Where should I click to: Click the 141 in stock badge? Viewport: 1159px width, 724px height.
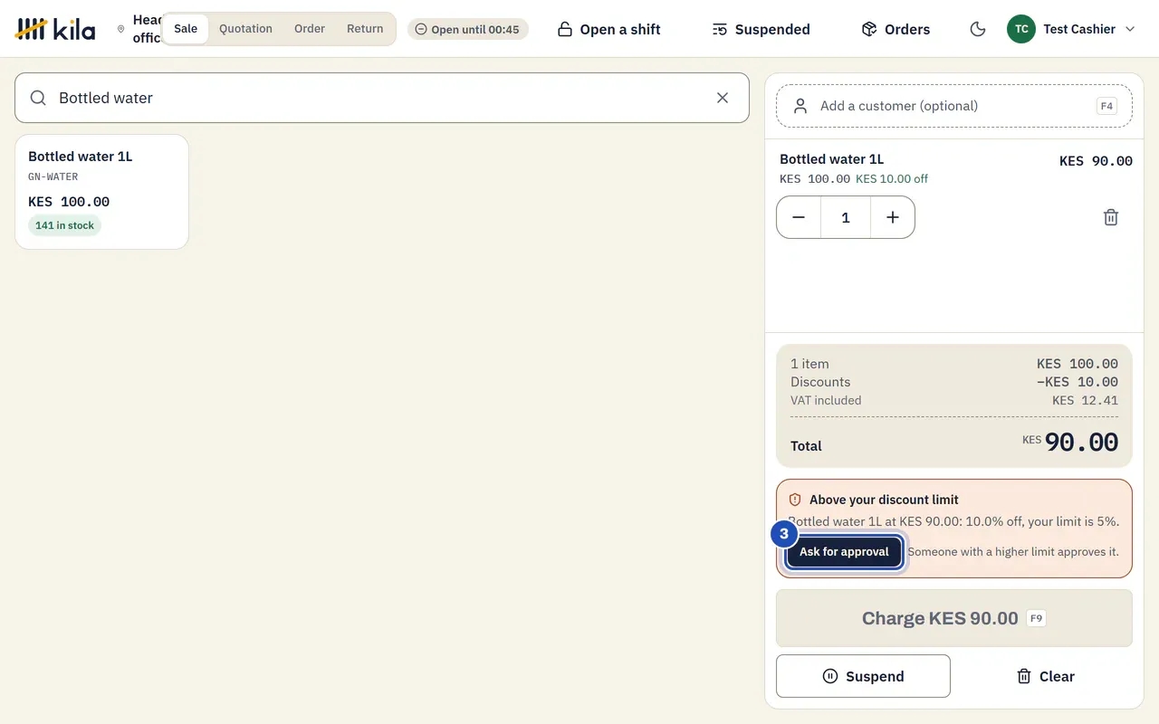(x=64, y=225)
